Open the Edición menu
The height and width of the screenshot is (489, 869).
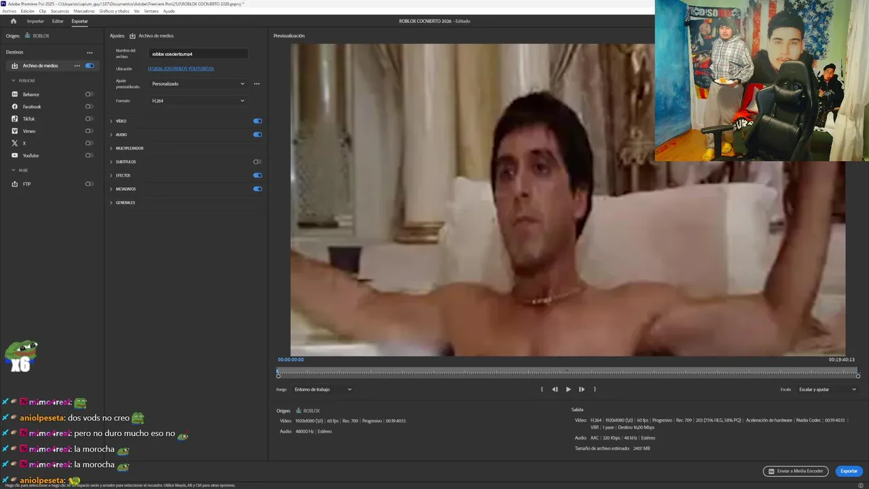[x=27, y=11]
